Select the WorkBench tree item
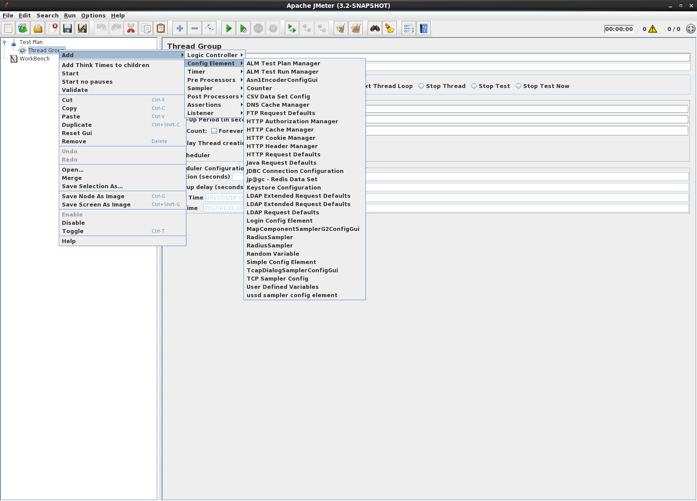 [x=36, y=58]
